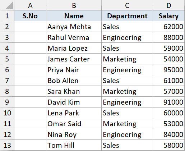The width and height of the screenshot is (185, 151).
Task: Click the salary cell 57000
Action: tap(168, 91)
